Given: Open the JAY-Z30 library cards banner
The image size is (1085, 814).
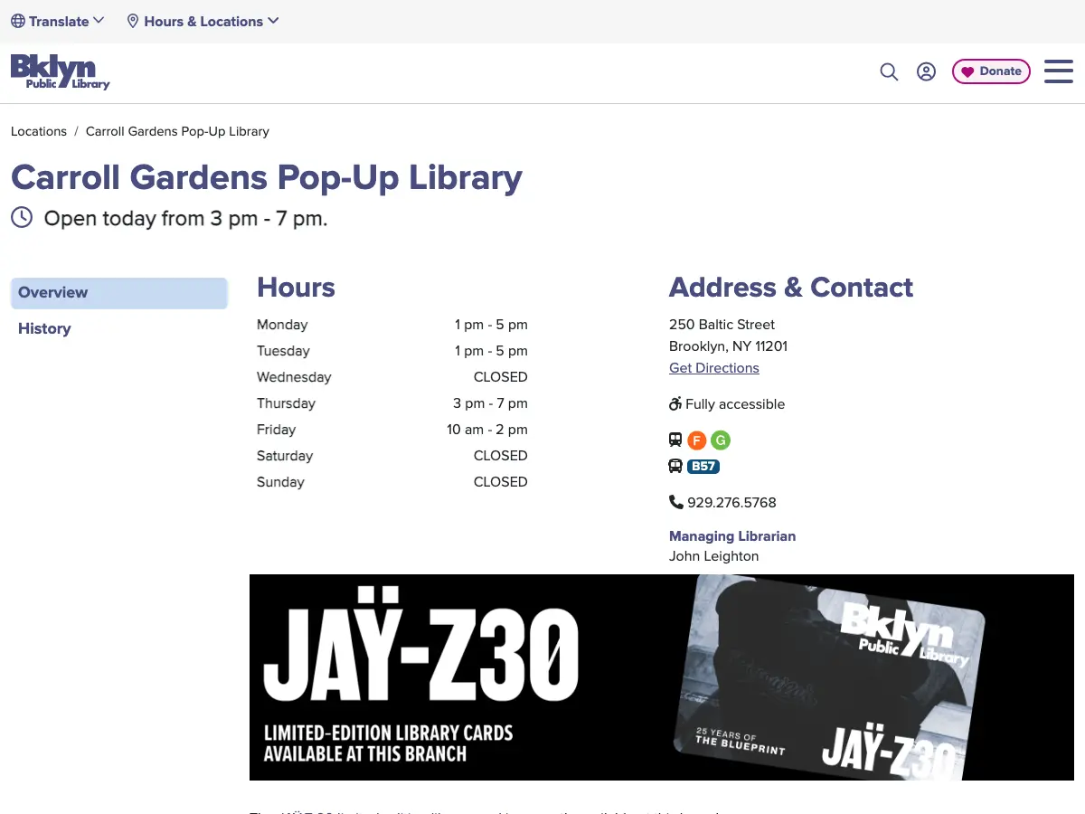Looking at the screenshot, I should pyautogui.click(x=662, y=677).
